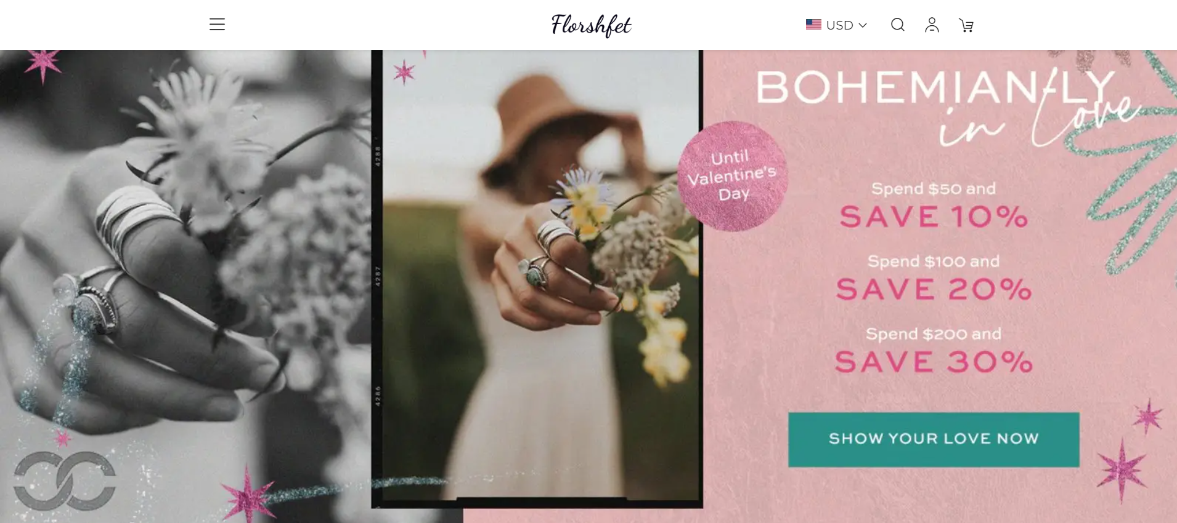Go to the Florshfet logo homepage
Viewport: 1177px width, 523px height.
point(591,25)
